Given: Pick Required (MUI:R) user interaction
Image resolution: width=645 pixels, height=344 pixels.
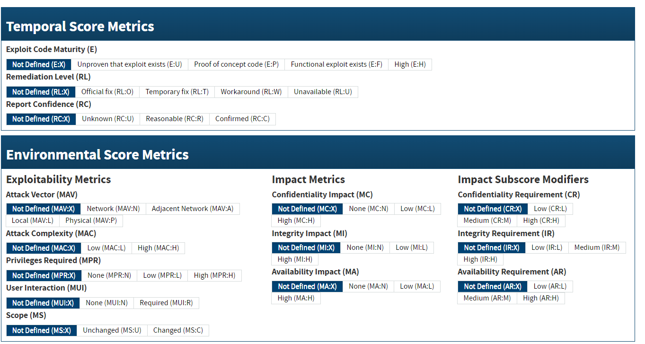Looking at the screenshot, I should coord(166,303).
